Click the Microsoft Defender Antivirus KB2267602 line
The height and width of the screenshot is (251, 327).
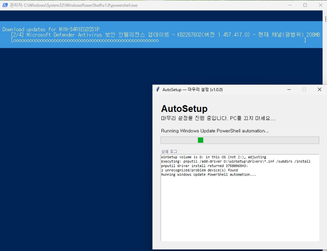166,35
